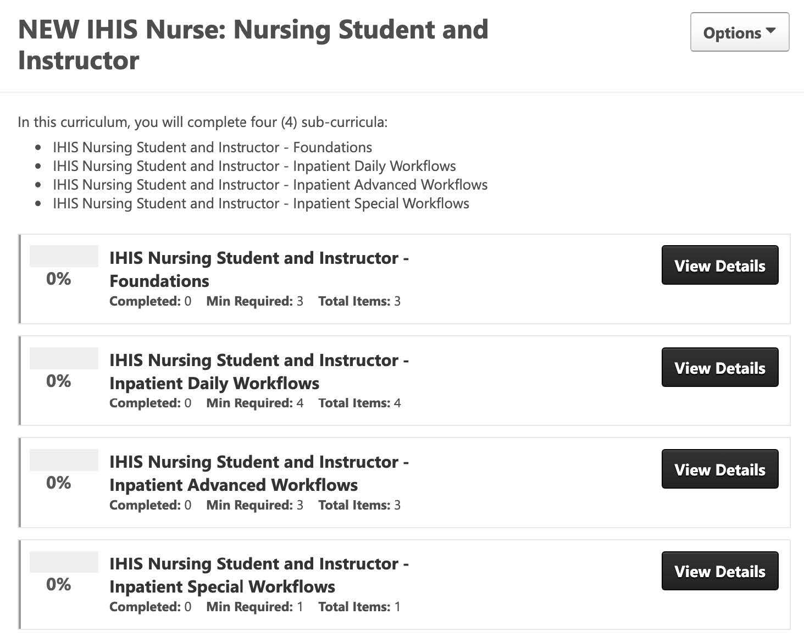This screenshot has height=642, width=804.
Task: Click the Inpatient Daily Workflows progress bar
Action: point(64,358)
